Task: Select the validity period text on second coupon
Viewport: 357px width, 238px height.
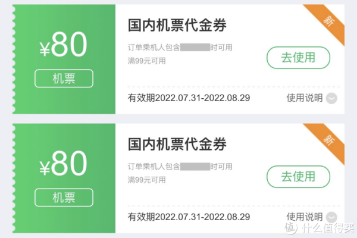Action: pyautogui.click(x=189, y=217)
